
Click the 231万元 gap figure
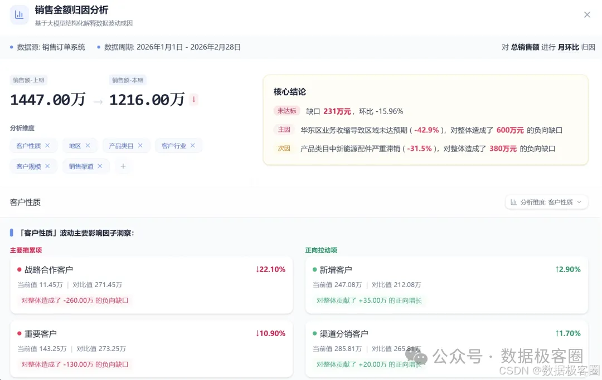tap(337, 111)
